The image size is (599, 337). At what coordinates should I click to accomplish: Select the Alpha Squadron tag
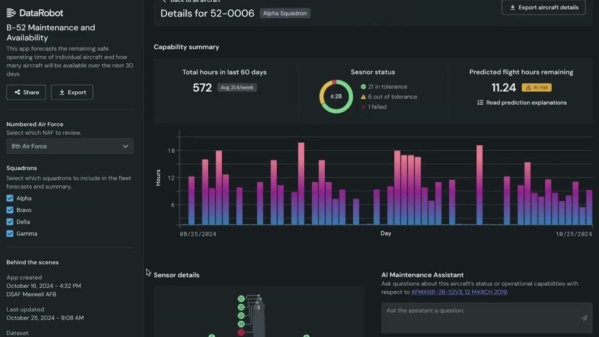(x=285, y=12)
